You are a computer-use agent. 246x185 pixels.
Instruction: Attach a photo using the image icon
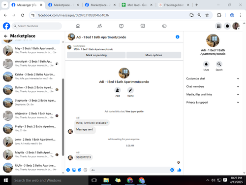click(74, 170)
